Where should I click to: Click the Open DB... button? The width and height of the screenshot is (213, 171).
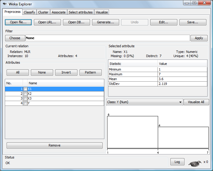(x=76, y=22)
